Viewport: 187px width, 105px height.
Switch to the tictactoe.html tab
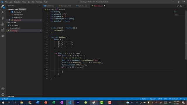(x=66, y=6)
